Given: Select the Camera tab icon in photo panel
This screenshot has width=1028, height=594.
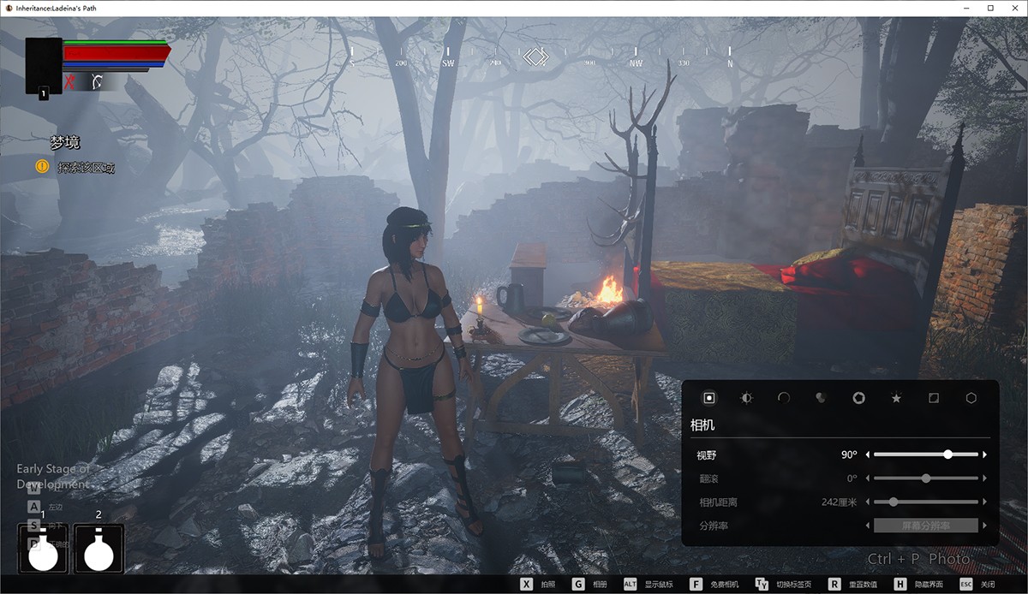Looking at the screenshot, I should tap(709, 398).
